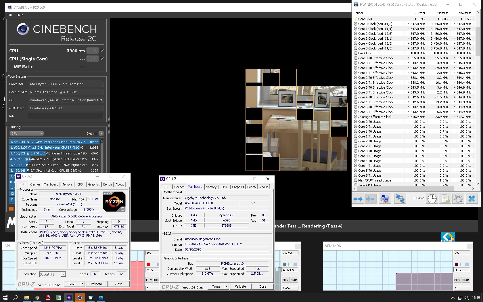This screenshot has width=483, height=302.
Task: Open Windows taskbar search
Action: 16,298
